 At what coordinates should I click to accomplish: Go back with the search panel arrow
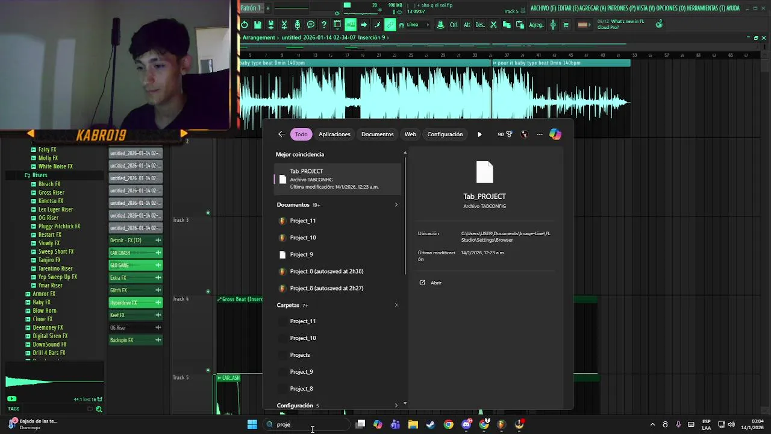[281, 134]
